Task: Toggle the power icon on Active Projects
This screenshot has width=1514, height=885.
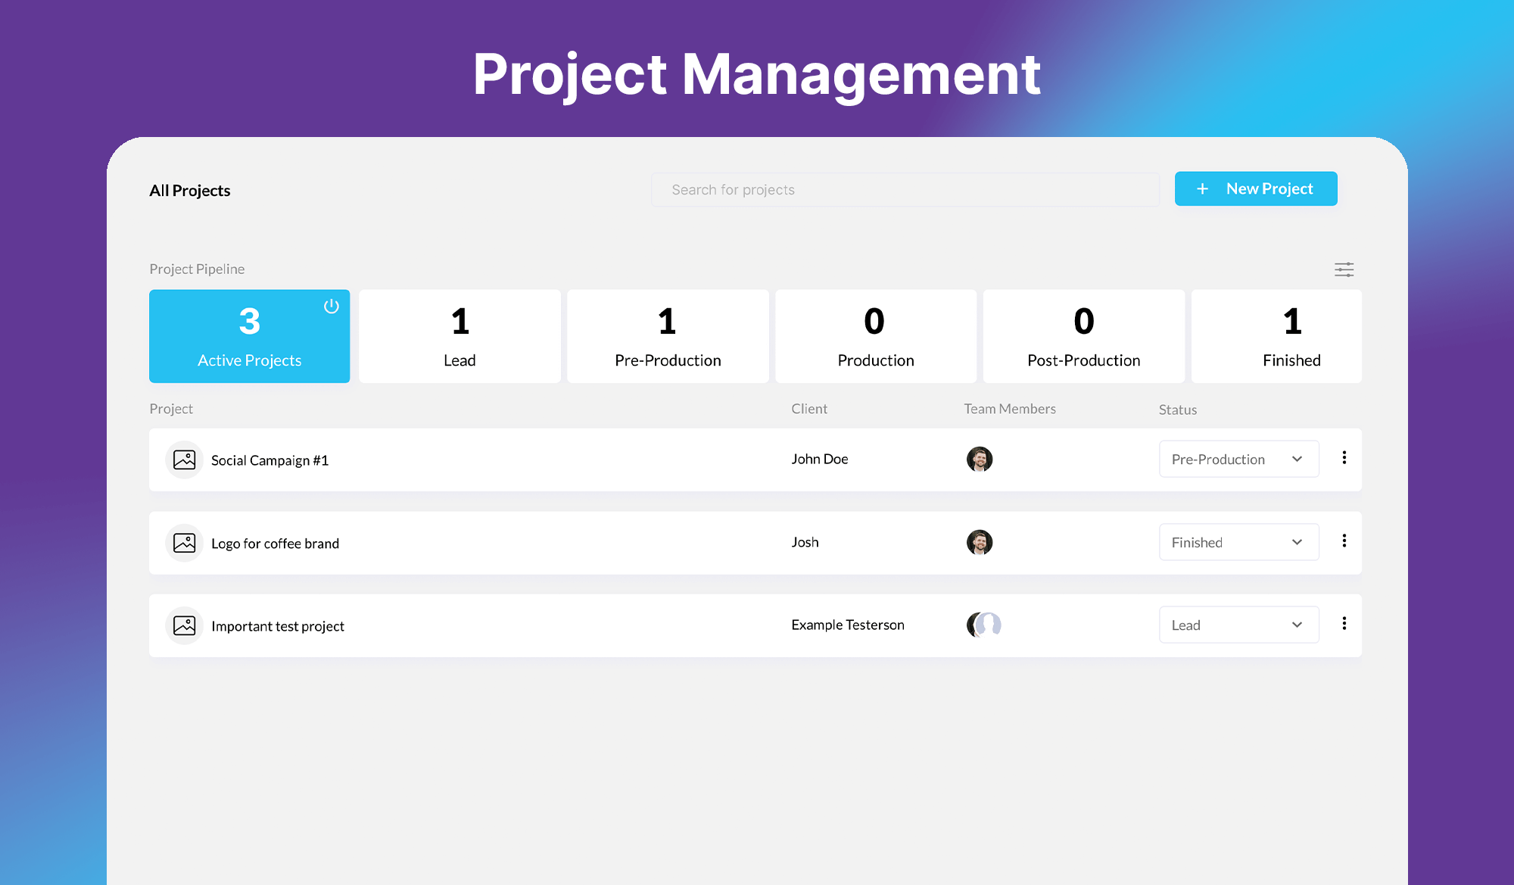Action: point(332,307)
